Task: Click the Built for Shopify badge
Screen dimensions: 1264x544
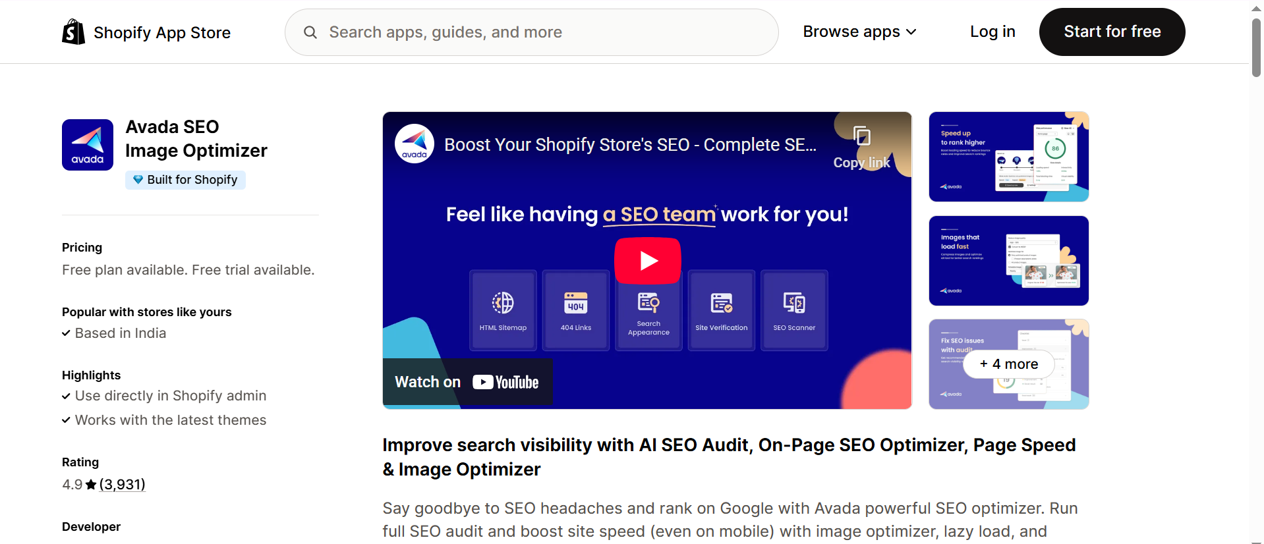Action: pyautogui.click(x=185, y=179)
